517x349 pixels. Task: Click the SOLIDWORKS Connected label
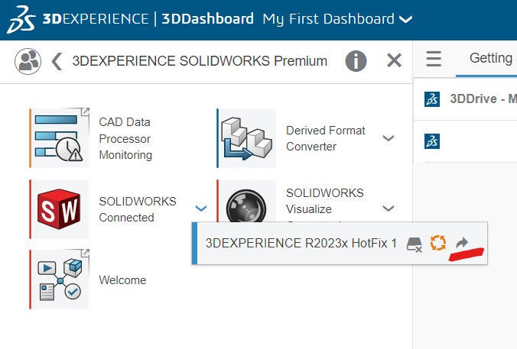pos(138,209)
